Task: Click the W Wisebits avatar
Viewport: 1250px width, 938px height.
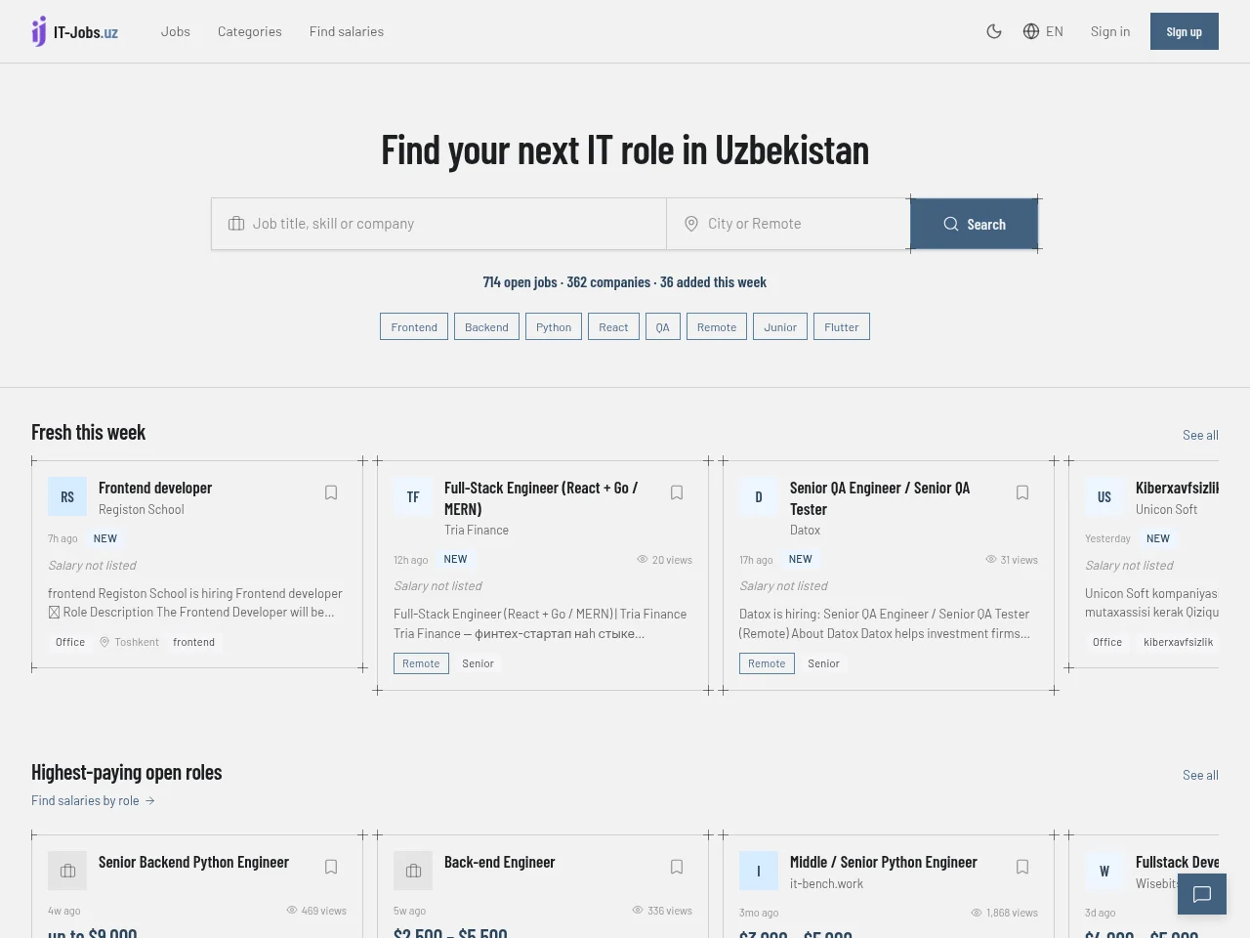Action: click(x=1104, y=871)
